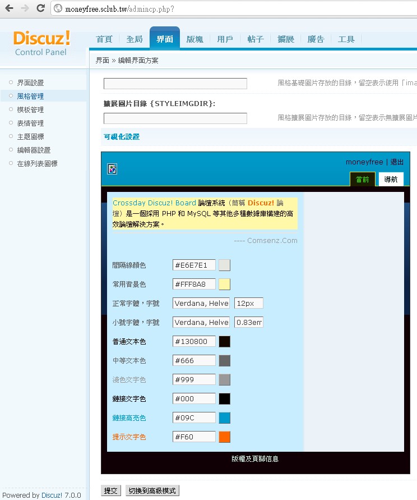Open 主題圖標 in the sidebar

30,137
